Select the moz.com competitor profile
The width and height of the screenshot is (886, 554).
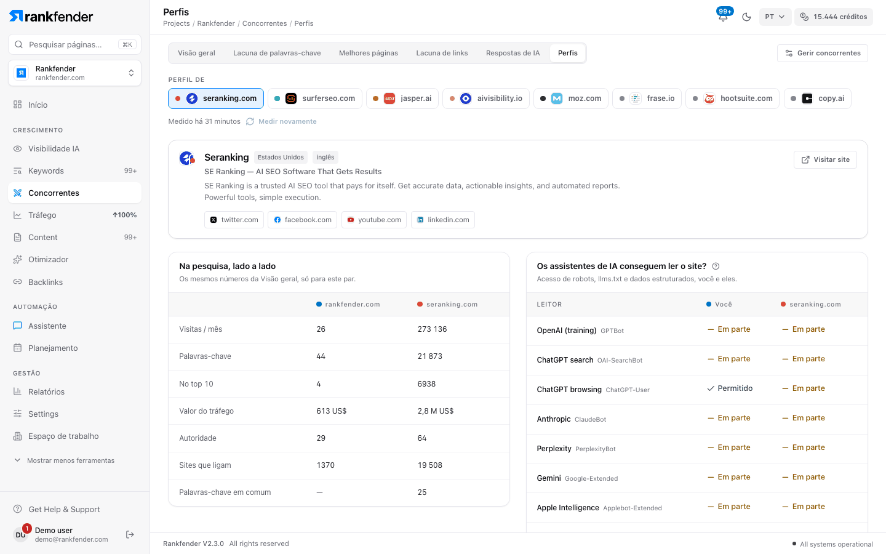point(571,98)
